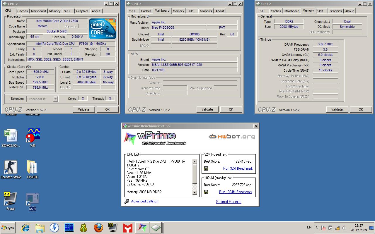Click the Show Desktop button in tray
This screenshot has width=375, height=234.
coord(372,228)
